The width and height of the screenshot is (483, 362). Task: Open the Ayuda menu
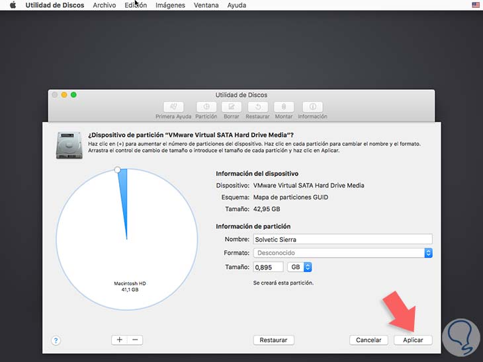237,5
